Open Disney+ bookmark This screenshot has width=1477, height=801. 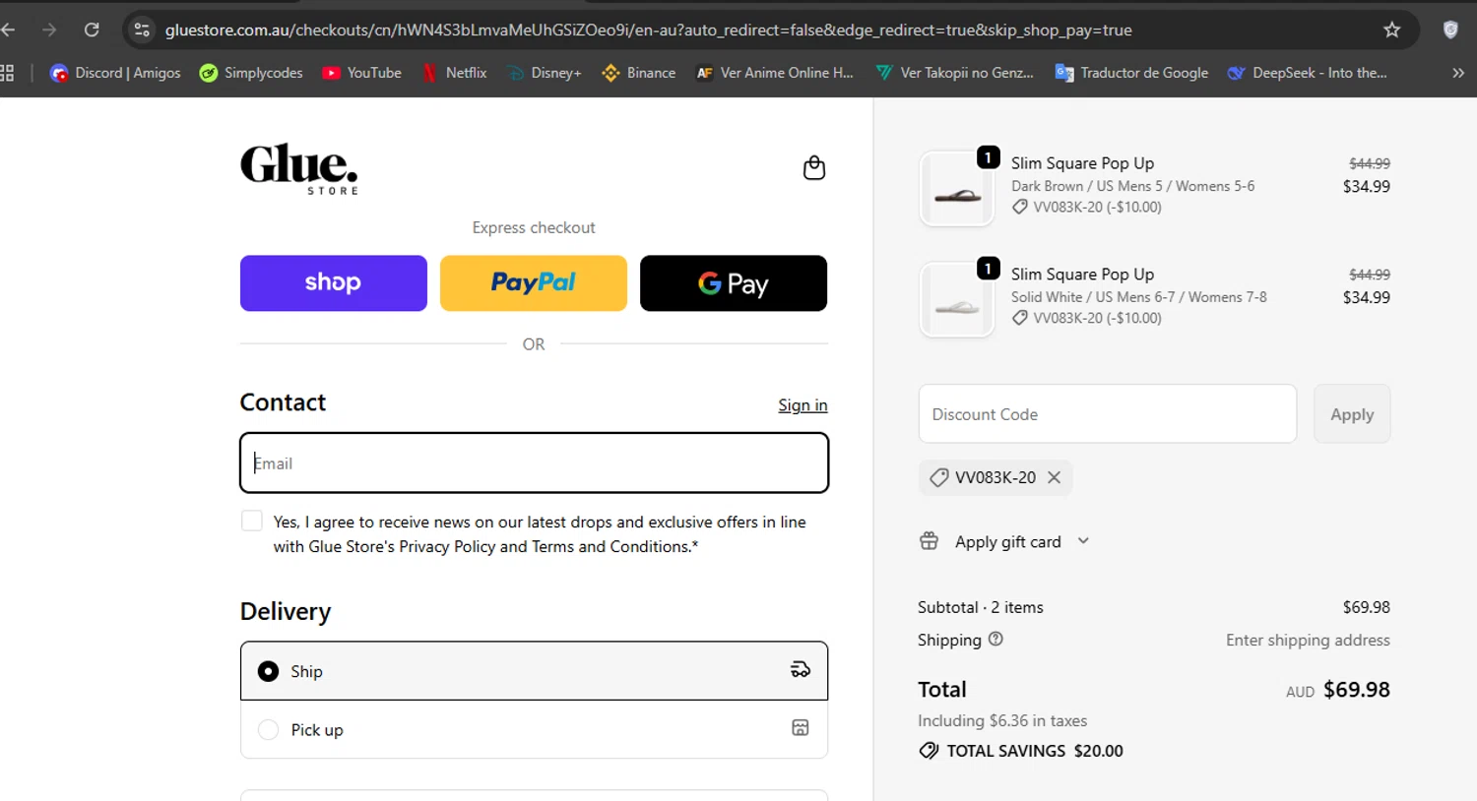544,73
